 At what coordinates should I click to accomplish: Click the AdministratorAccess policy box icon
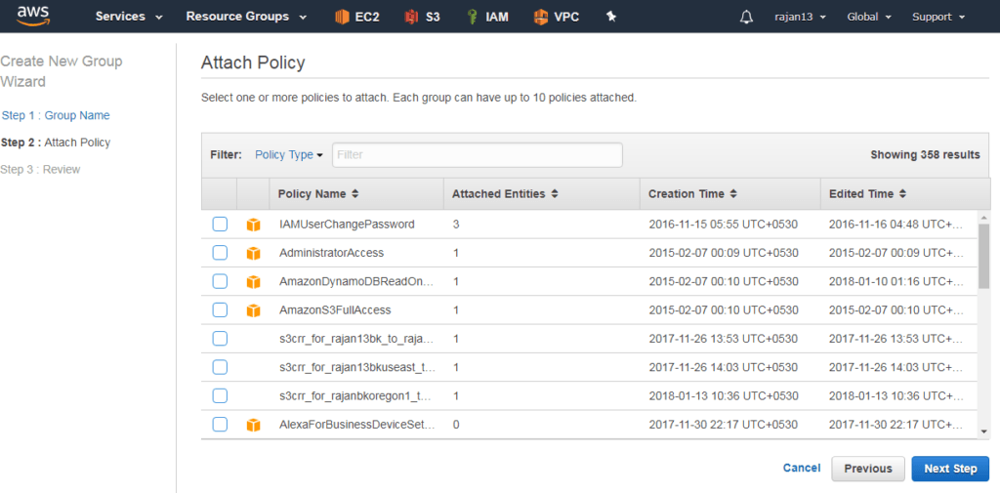(253, 253)
